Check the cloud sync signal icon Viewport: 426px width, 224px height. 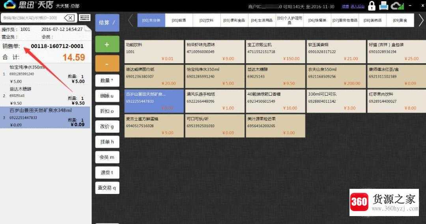(x=398, y=6)
